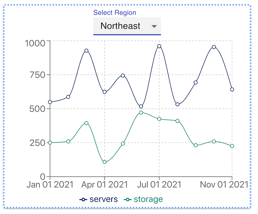Click the servers legend marker icon
Image resolution: width=258 pixels, height=214 pixels.
pyautogui.click(x=83, y=199)
